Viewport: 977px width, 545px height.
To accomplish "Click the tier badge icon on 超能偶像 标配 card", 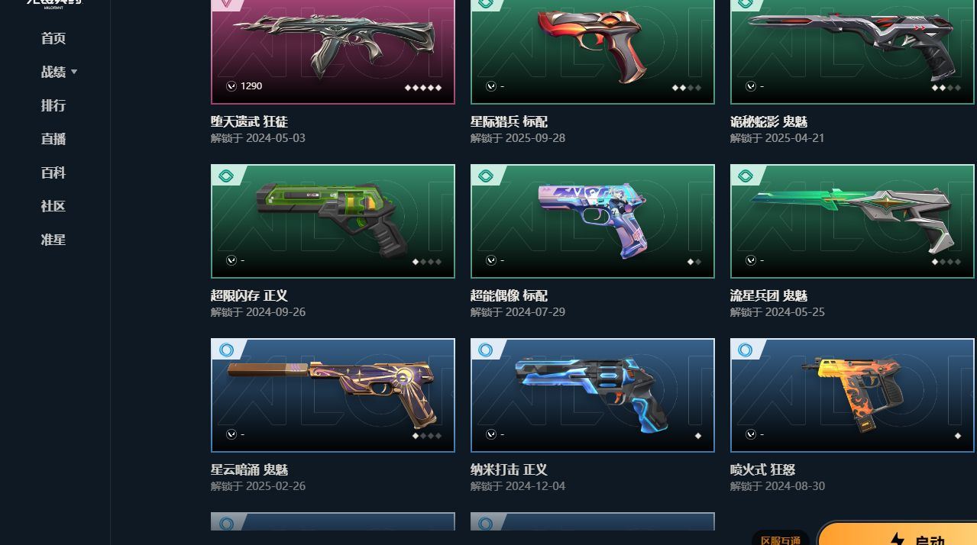I will pos(486,176).
